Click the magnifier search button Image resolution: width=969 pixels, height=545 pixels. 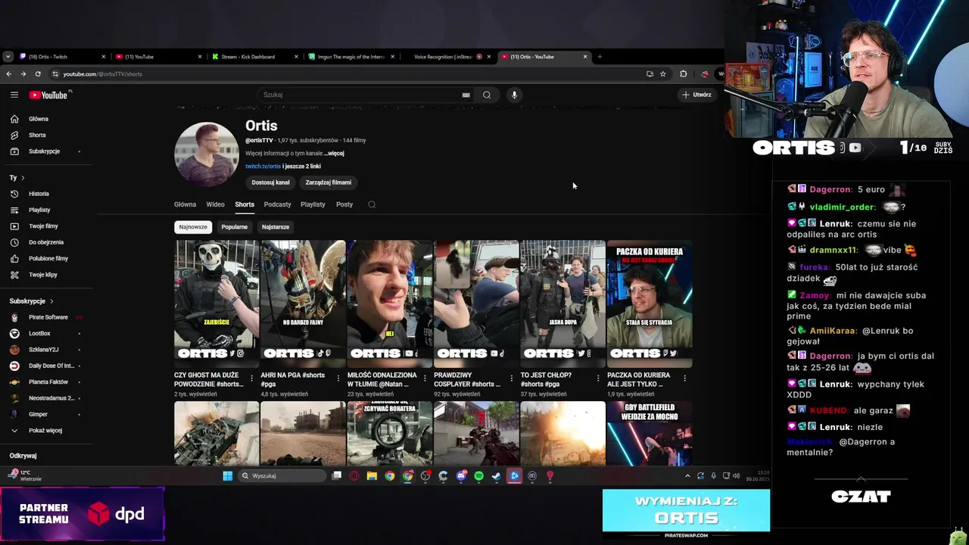coord(487,95)
